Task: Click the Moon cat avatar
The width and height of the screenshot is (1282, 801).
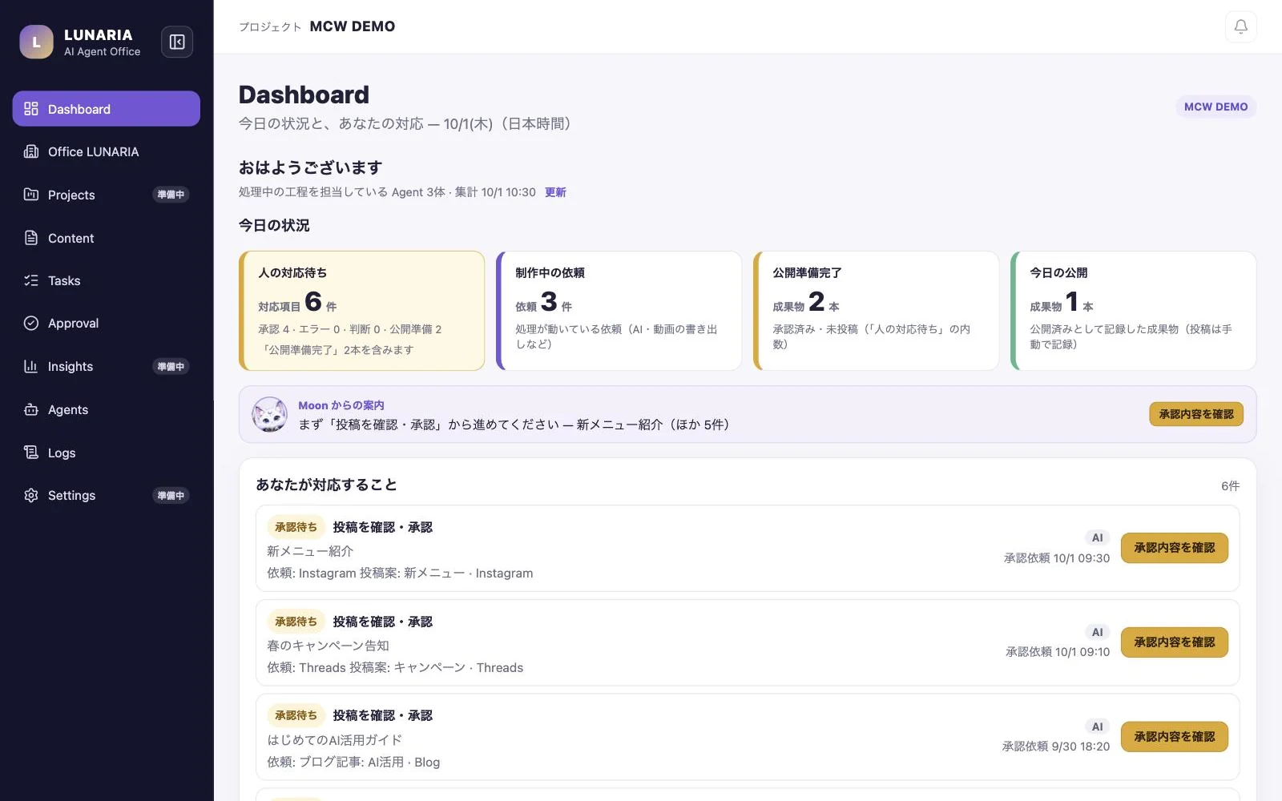Action: (x=269, y=414)
